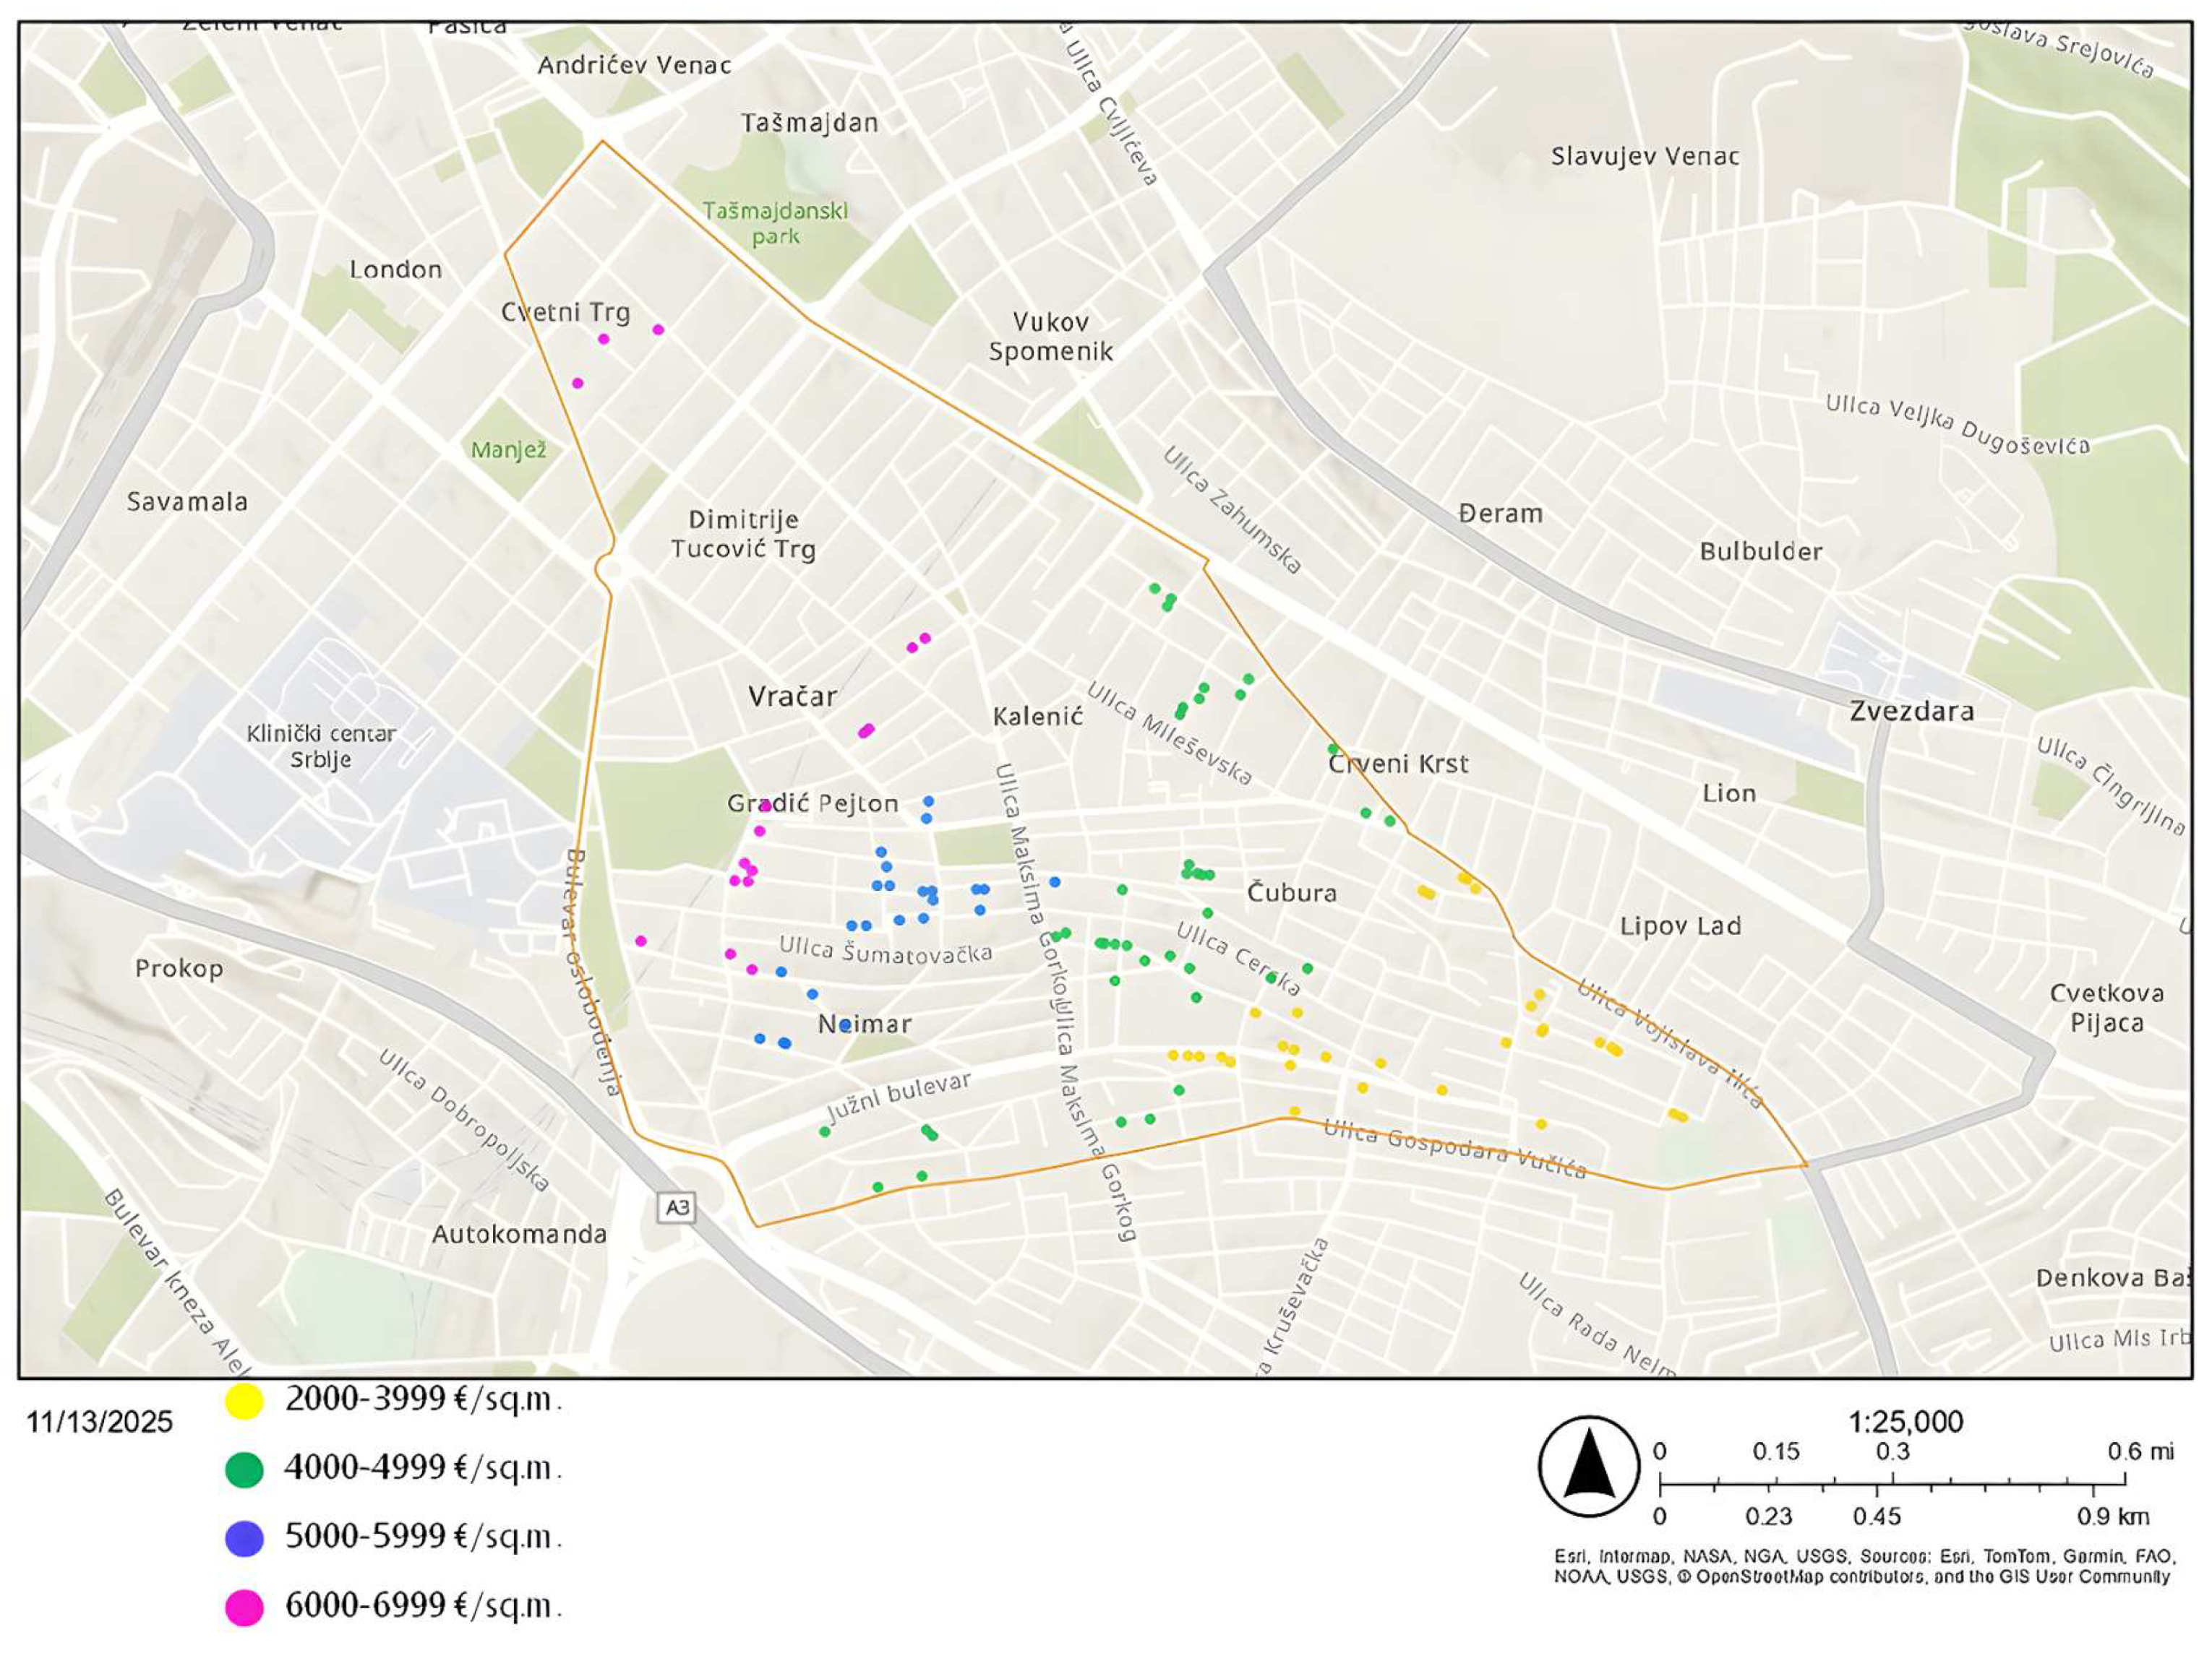2212x1653 pixels.
Task: Click the Južni bulevar street label
Action: (x=898, y=1098)
